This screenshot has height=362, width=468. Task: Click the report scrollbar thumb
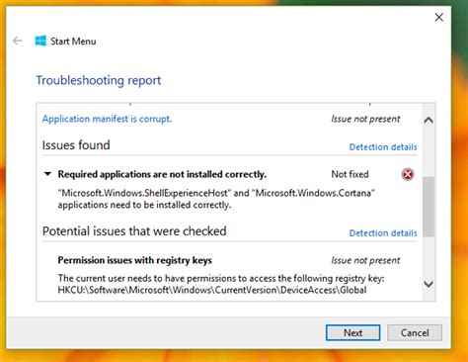click(429, 207)
